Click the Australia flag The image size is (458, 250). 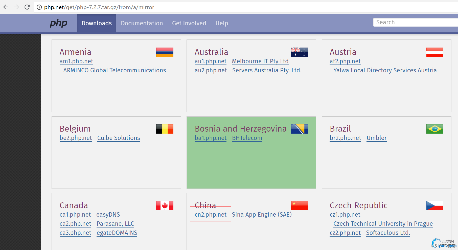[300, 52]
